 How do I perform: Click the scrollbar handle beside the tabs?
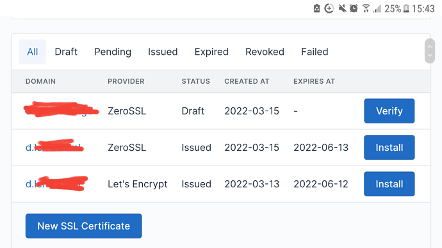point(430,51)
